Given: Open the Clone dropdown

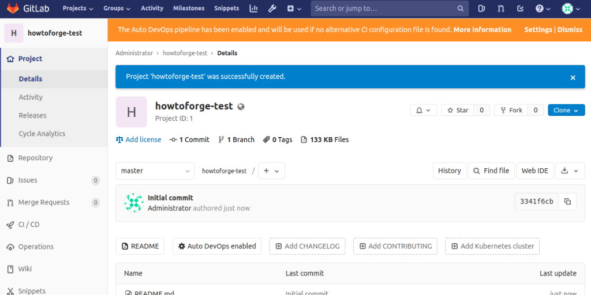Looking at the screenshot, I should point(567,110).
